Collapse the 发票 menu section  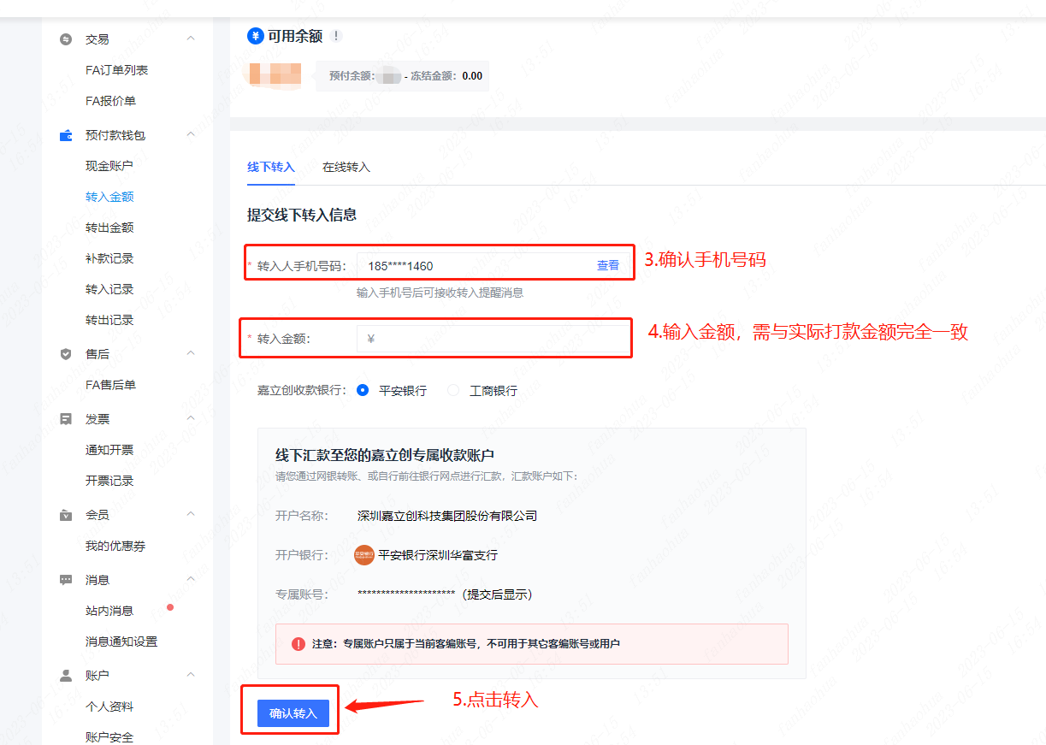tap(191, 418)
